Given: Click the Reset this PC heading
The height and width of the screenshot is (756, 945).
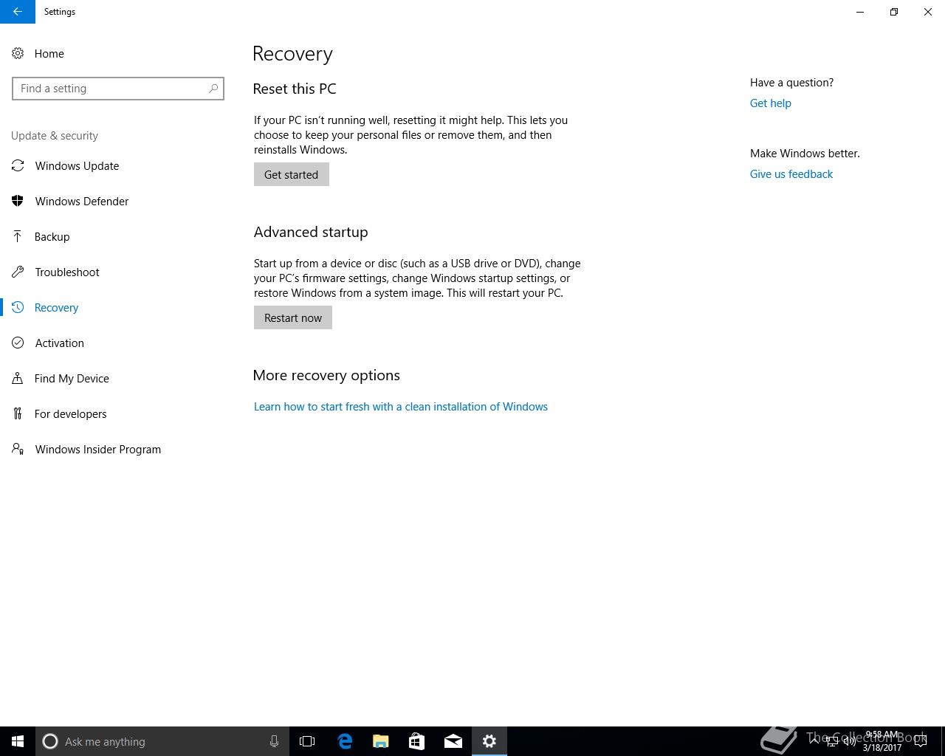Looking at the screenshot, I should [x=295, y=89].
